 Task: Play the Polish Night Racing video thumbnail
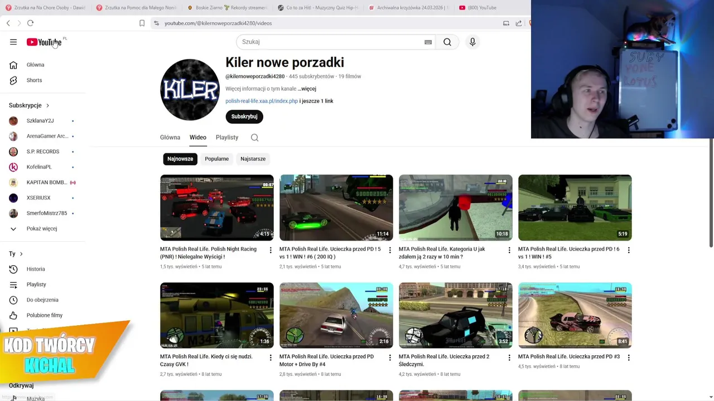click(x=217, y=208)
